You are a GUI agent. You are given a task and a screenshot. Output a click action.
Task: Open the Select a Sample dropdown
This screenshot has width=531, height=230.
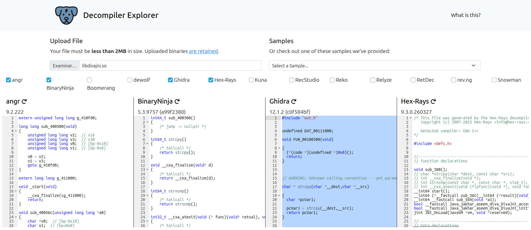coord(375,66)
